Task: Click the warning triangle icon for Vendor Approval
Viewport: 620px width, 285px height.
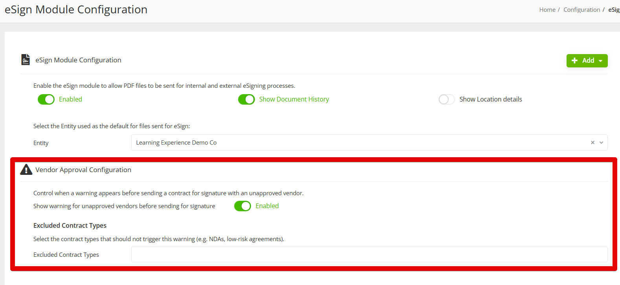Action: [x=26, y=169]
